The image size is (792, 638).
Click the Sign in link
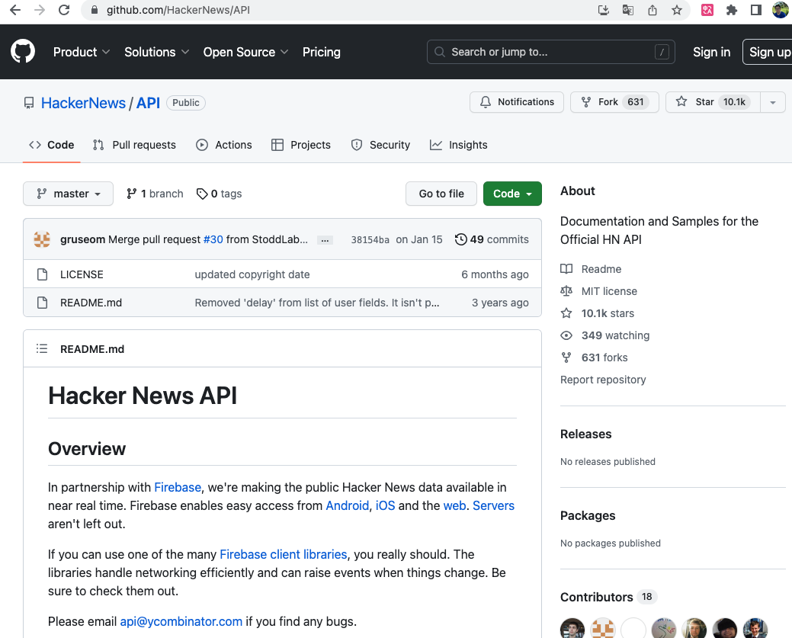(711, 52)
